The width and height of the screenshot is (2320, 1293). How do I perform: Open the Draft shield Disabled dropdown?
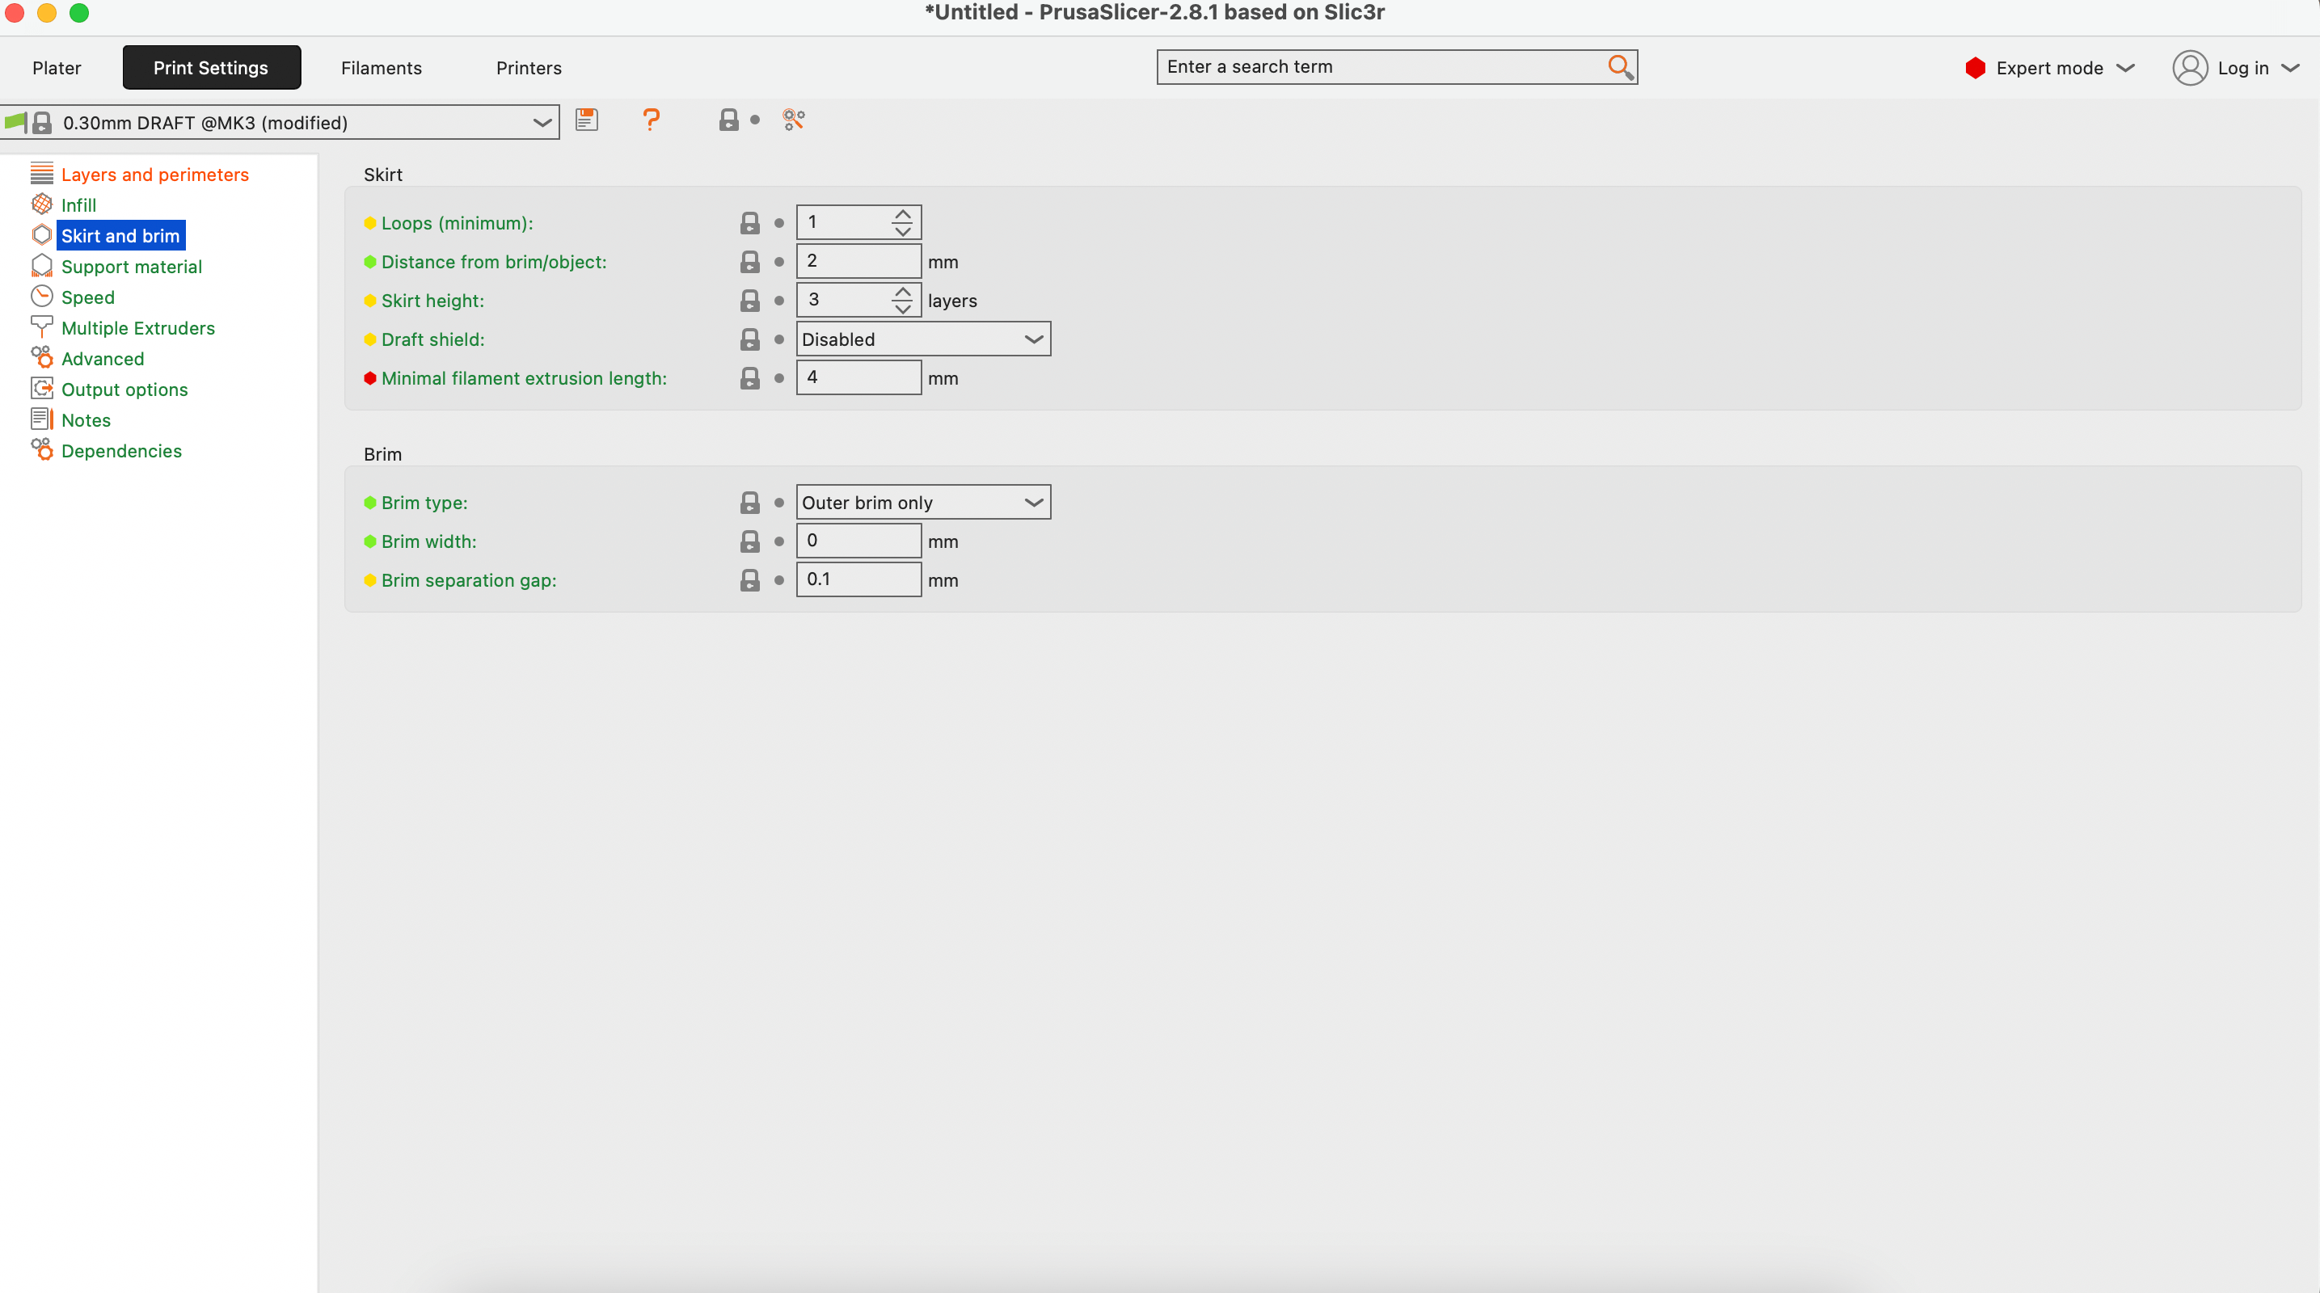tap(923, 339)
